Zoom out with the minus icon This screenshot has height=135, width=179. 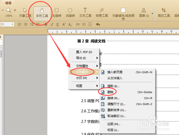click(x=3, y=10)
